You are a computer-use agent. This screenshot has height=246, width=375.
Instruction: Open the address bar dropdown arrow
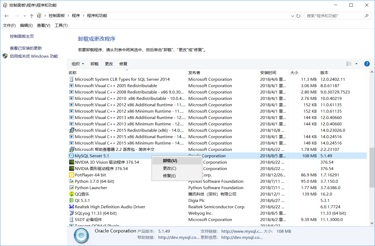coord(292,16)
